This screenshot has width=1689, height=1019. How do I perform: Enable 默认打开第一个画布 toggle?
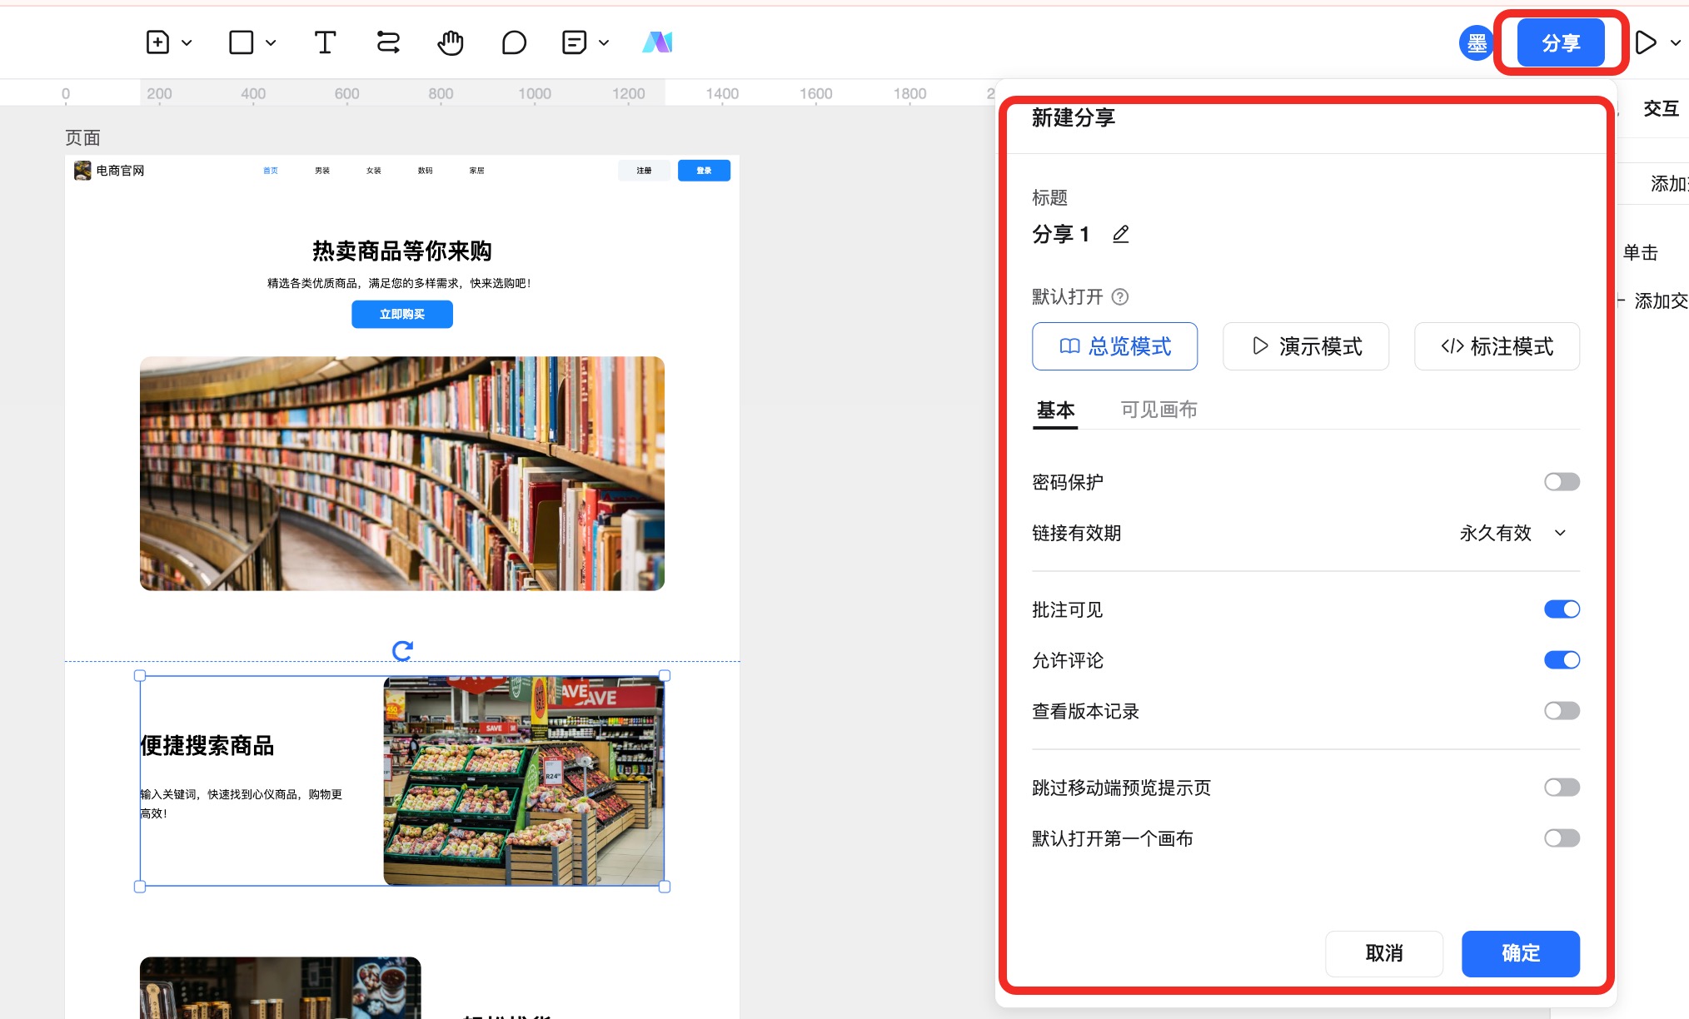click(1562, 838)
